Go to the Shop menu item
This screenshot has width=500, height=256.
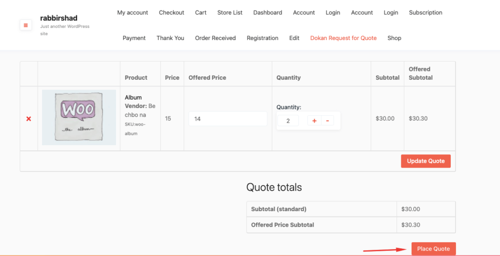click(394, 38)
